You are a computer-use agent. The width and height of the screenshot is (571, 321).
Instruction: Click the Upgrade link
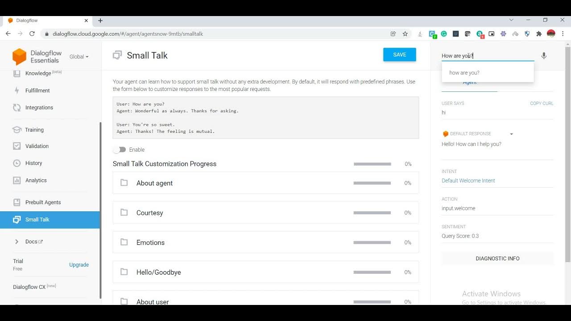click(79, 265)
